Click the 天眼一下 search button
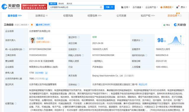Viewport: 189px width, 112px height. [109, 7]
